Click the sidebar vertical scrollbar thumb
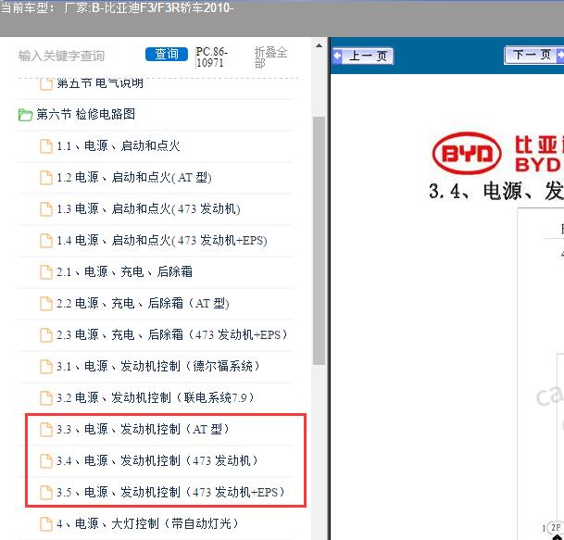This screenshot has height=540, width=564. pos(319,241)
